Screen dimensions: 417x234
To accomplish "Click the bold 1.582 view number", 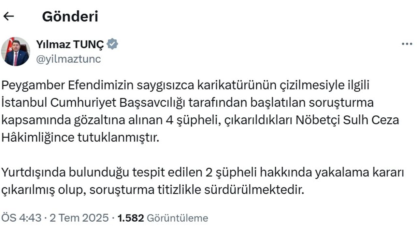I will coord(131,218).
